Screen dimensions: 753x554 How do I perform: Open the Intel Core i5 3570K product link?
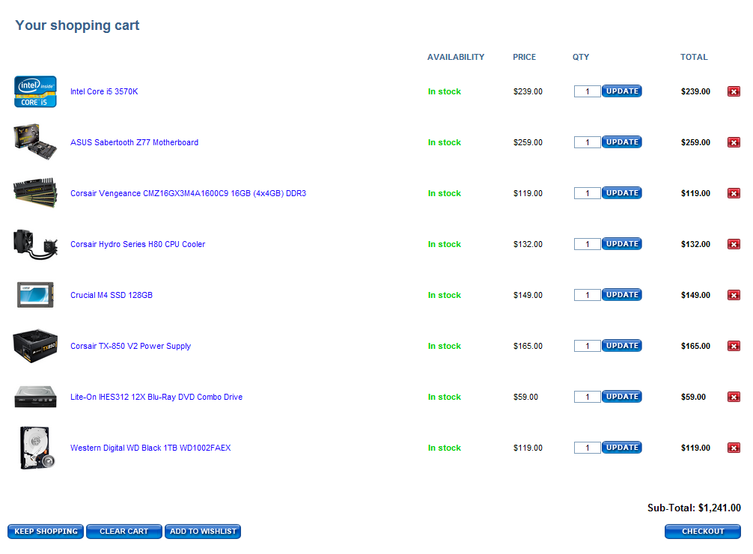pyautogui.click(x=104, y=91)
